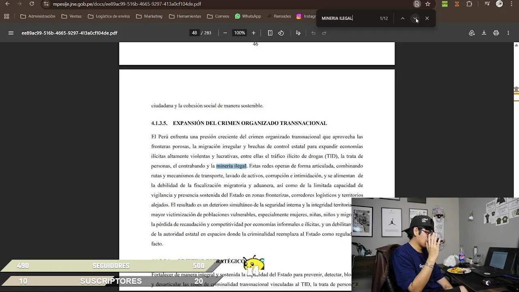Open the WhatsApp bookmark
519x292 pixels.
[248, 17]
